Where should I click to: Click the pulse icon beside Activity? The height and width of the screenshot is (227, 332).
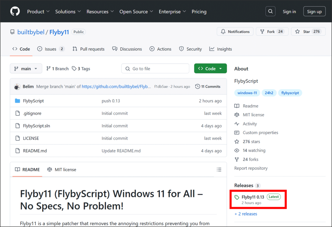237,124
